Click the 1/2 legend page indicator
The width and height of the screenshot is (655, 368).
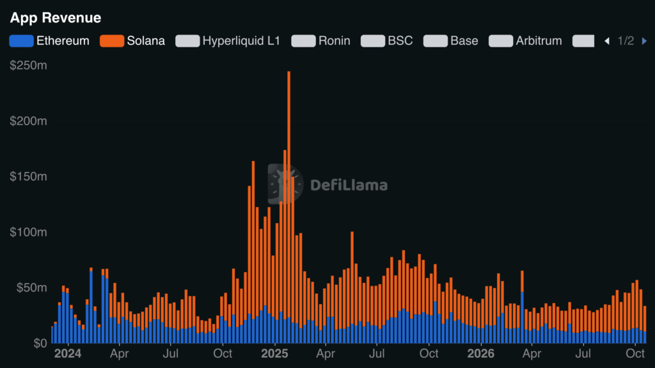[626, 41]
